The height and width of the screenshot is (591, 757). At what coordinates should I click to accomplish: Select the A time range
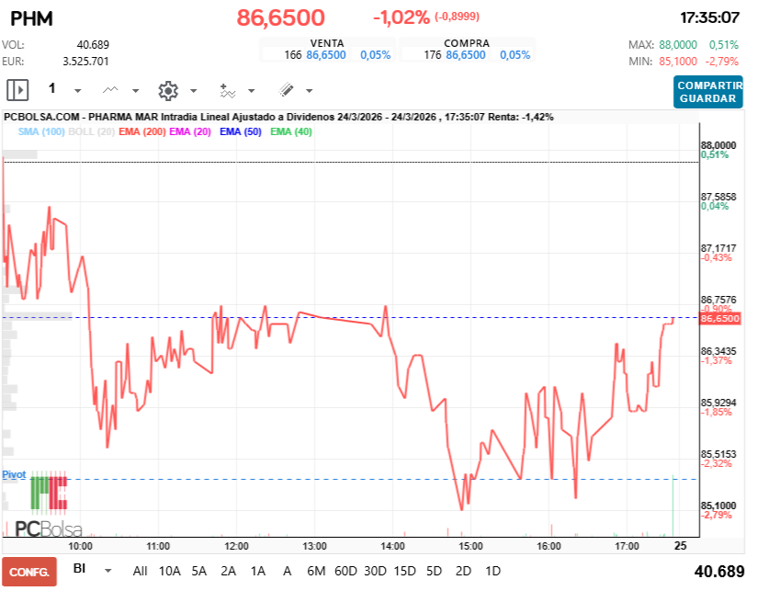[288, 571]
